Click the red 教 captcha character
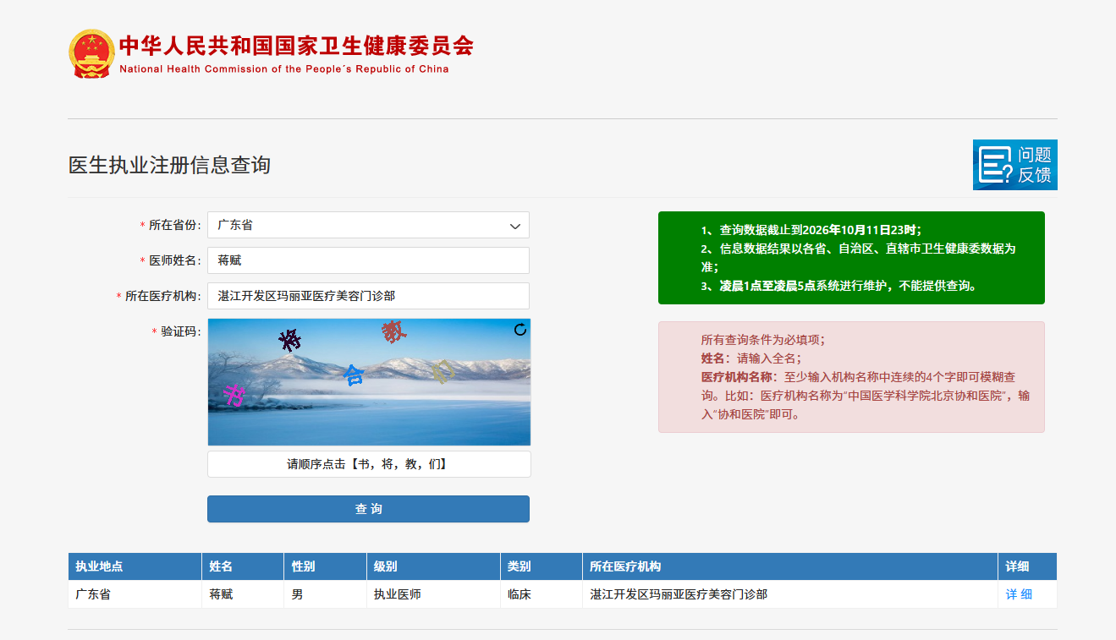1116x640 pixels. click(393, 331)
